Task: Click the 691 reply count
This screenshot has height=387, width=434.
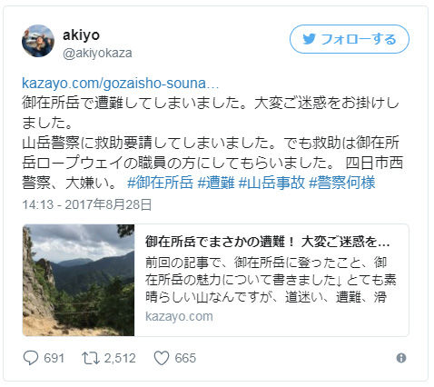Action: [x=54, y=358]
